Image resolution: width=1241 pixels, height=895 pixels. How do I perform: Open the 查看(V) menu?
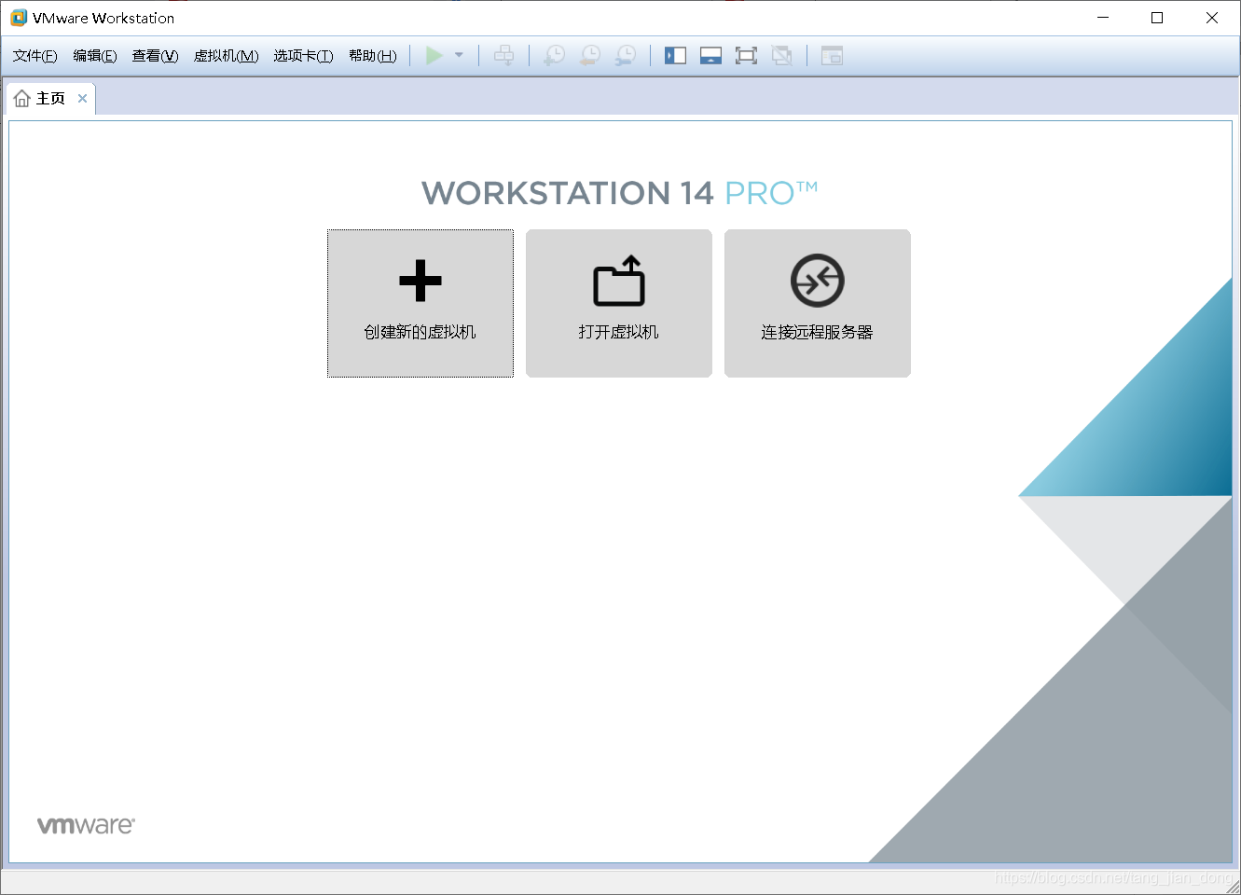(155, 56)
